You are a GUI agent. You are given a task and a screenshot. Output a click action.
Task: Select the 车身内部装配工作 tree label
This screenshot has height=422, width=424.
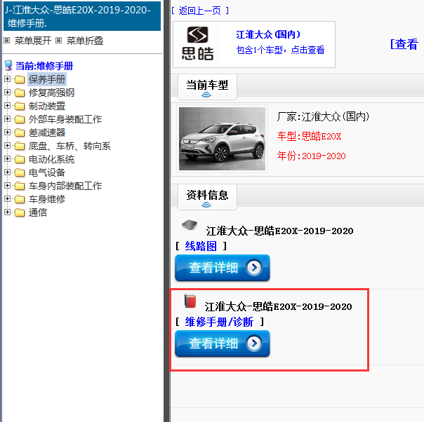65,186
